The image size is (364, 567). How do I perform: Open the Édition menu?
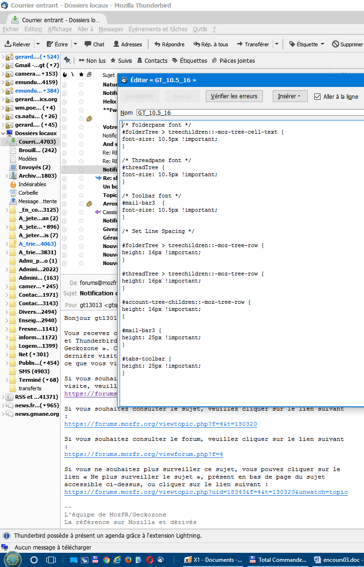coord(33,29)
